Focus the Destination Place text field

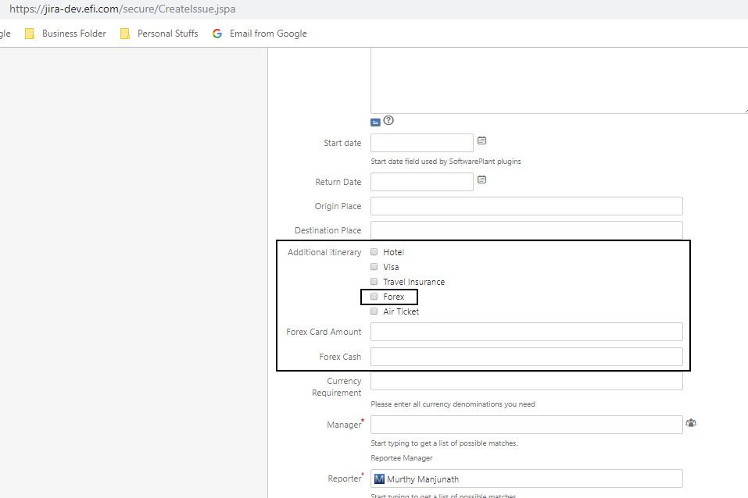coord(526,230)
